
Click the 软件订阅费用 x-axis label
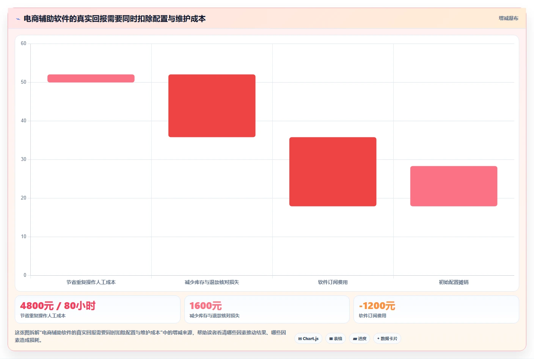point(333,282)
